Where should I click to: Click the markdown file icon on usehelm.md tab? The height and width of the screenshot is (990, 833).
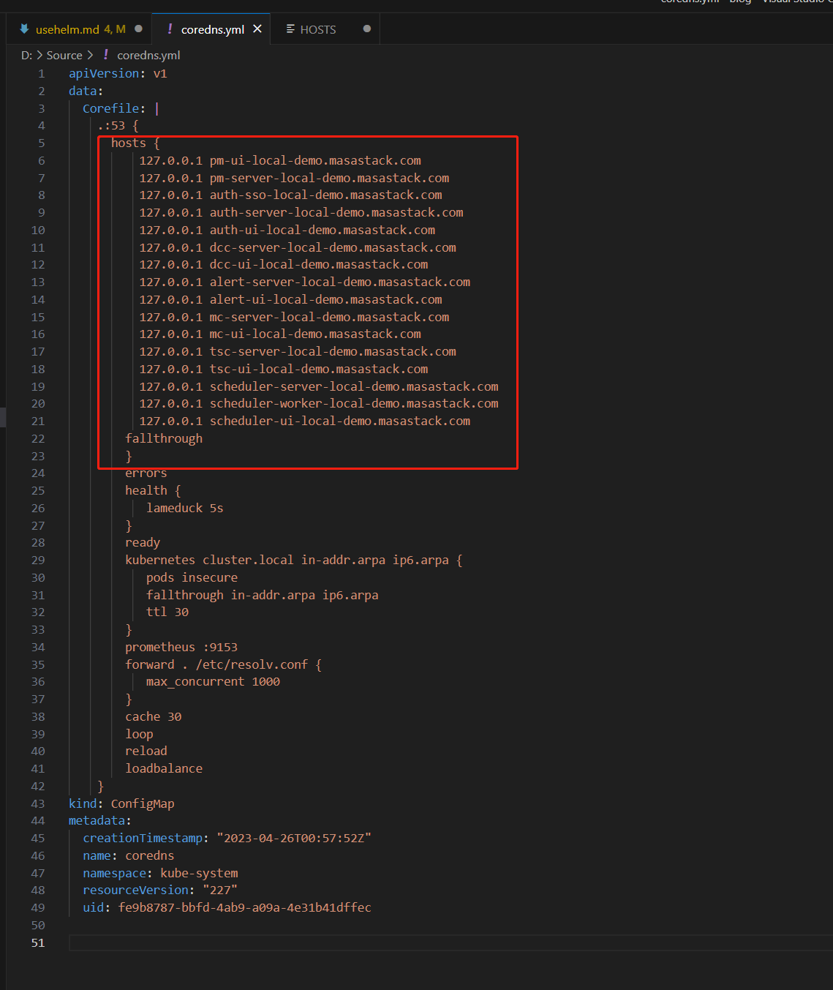pyautogui.click(x=24, y=29)
